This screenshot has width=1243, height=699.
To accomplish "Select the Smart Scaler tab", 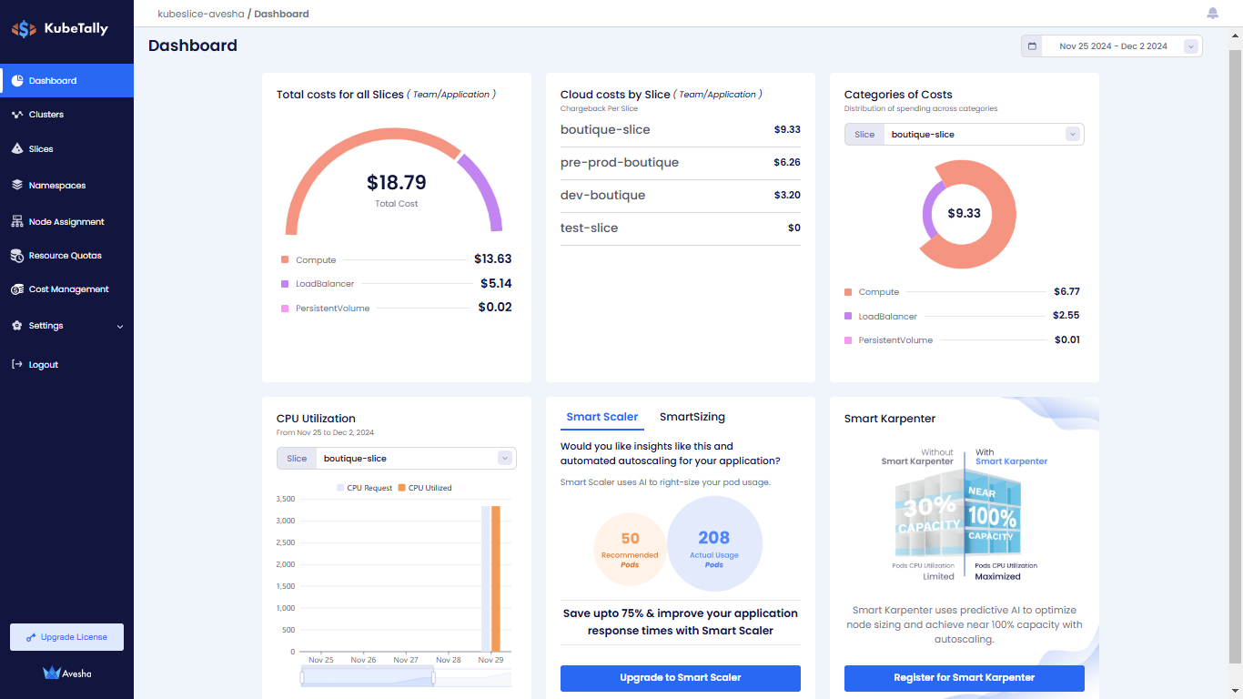I will (602, 417).
